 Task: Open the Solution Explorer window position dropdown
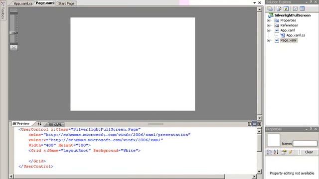click(307, 2)
